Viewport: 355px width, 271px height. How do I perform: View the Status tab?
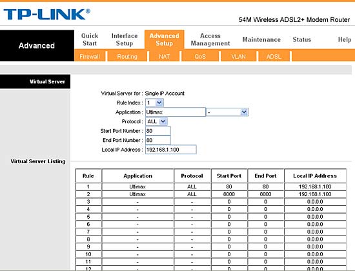point(302,39)
